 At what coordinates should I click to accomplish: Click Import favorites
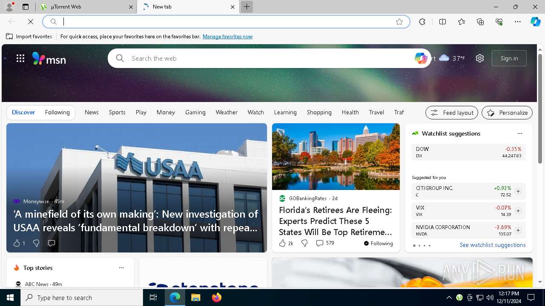click(x=29, y=37)
